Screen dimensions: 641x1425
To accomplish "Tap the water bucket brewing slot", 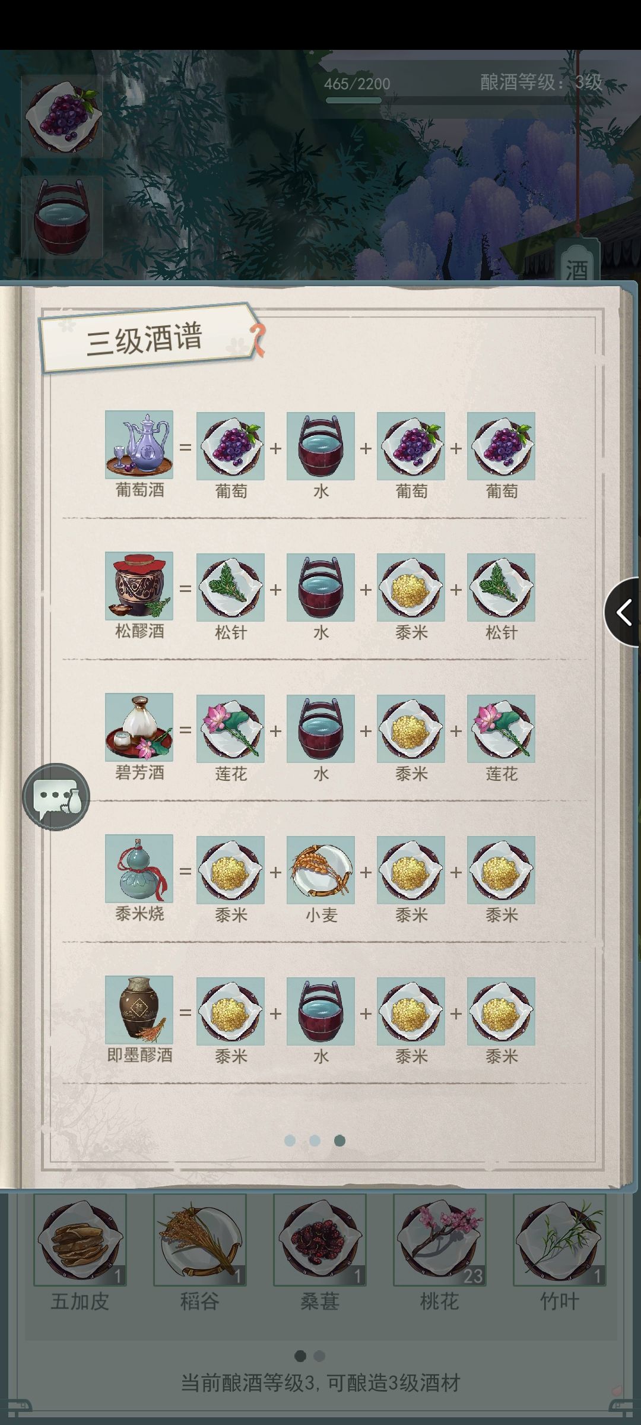I will [x=62, y=217].
